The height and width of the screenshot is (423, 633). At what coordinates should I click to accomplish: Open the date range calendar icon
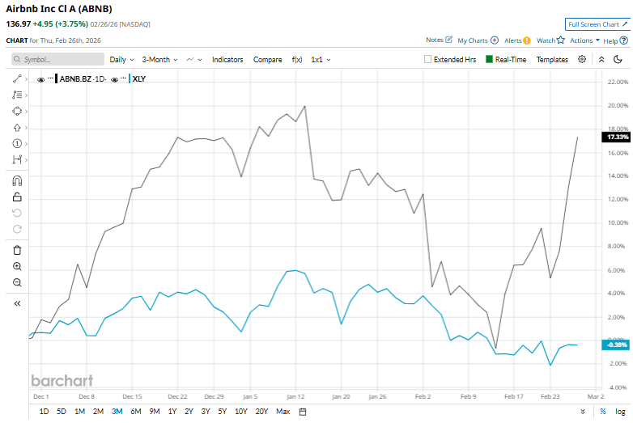click(303, 412)
